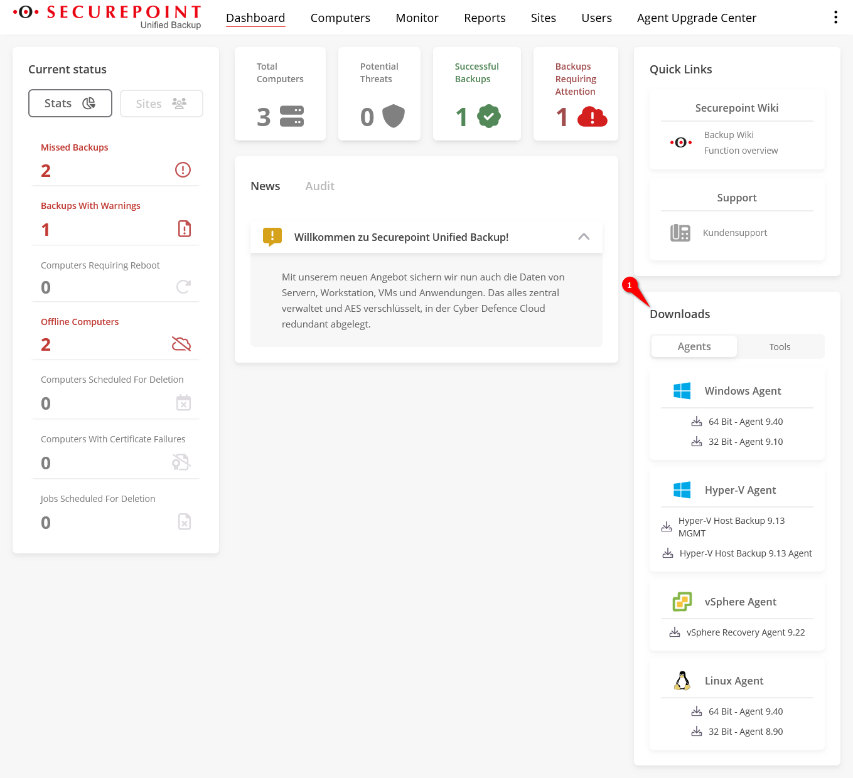Open the Audit tab

point(319,186)
